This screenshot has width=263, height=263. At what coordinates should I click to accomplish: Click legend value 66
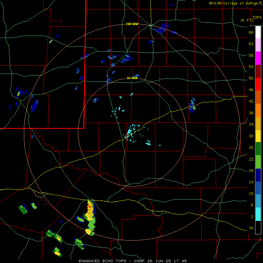pyautogui.click(x=251, y=32)
